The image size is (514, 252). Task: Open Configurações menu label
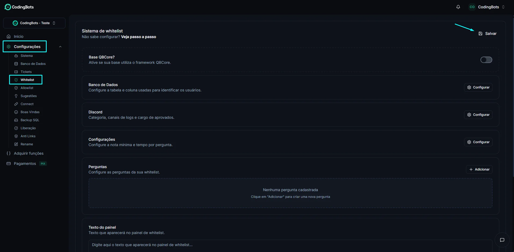click(27, 47)
